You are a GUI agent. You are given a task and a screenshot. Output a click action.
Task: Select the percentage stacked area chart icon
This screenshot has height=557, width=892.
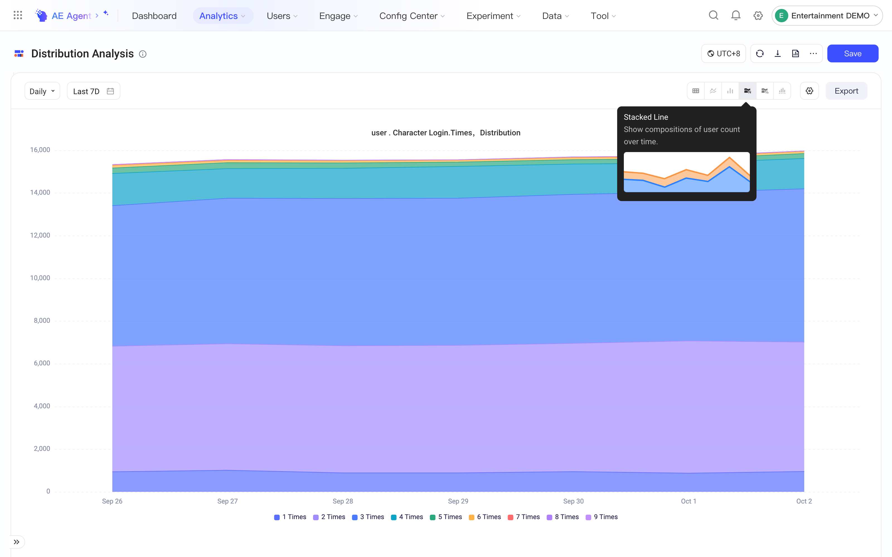click(765, 91)
